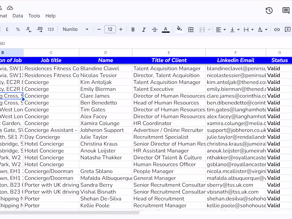Image resolution: width=292 pixels, height=219 pixels.
Task: Format cell as percent
Action: 18,29
